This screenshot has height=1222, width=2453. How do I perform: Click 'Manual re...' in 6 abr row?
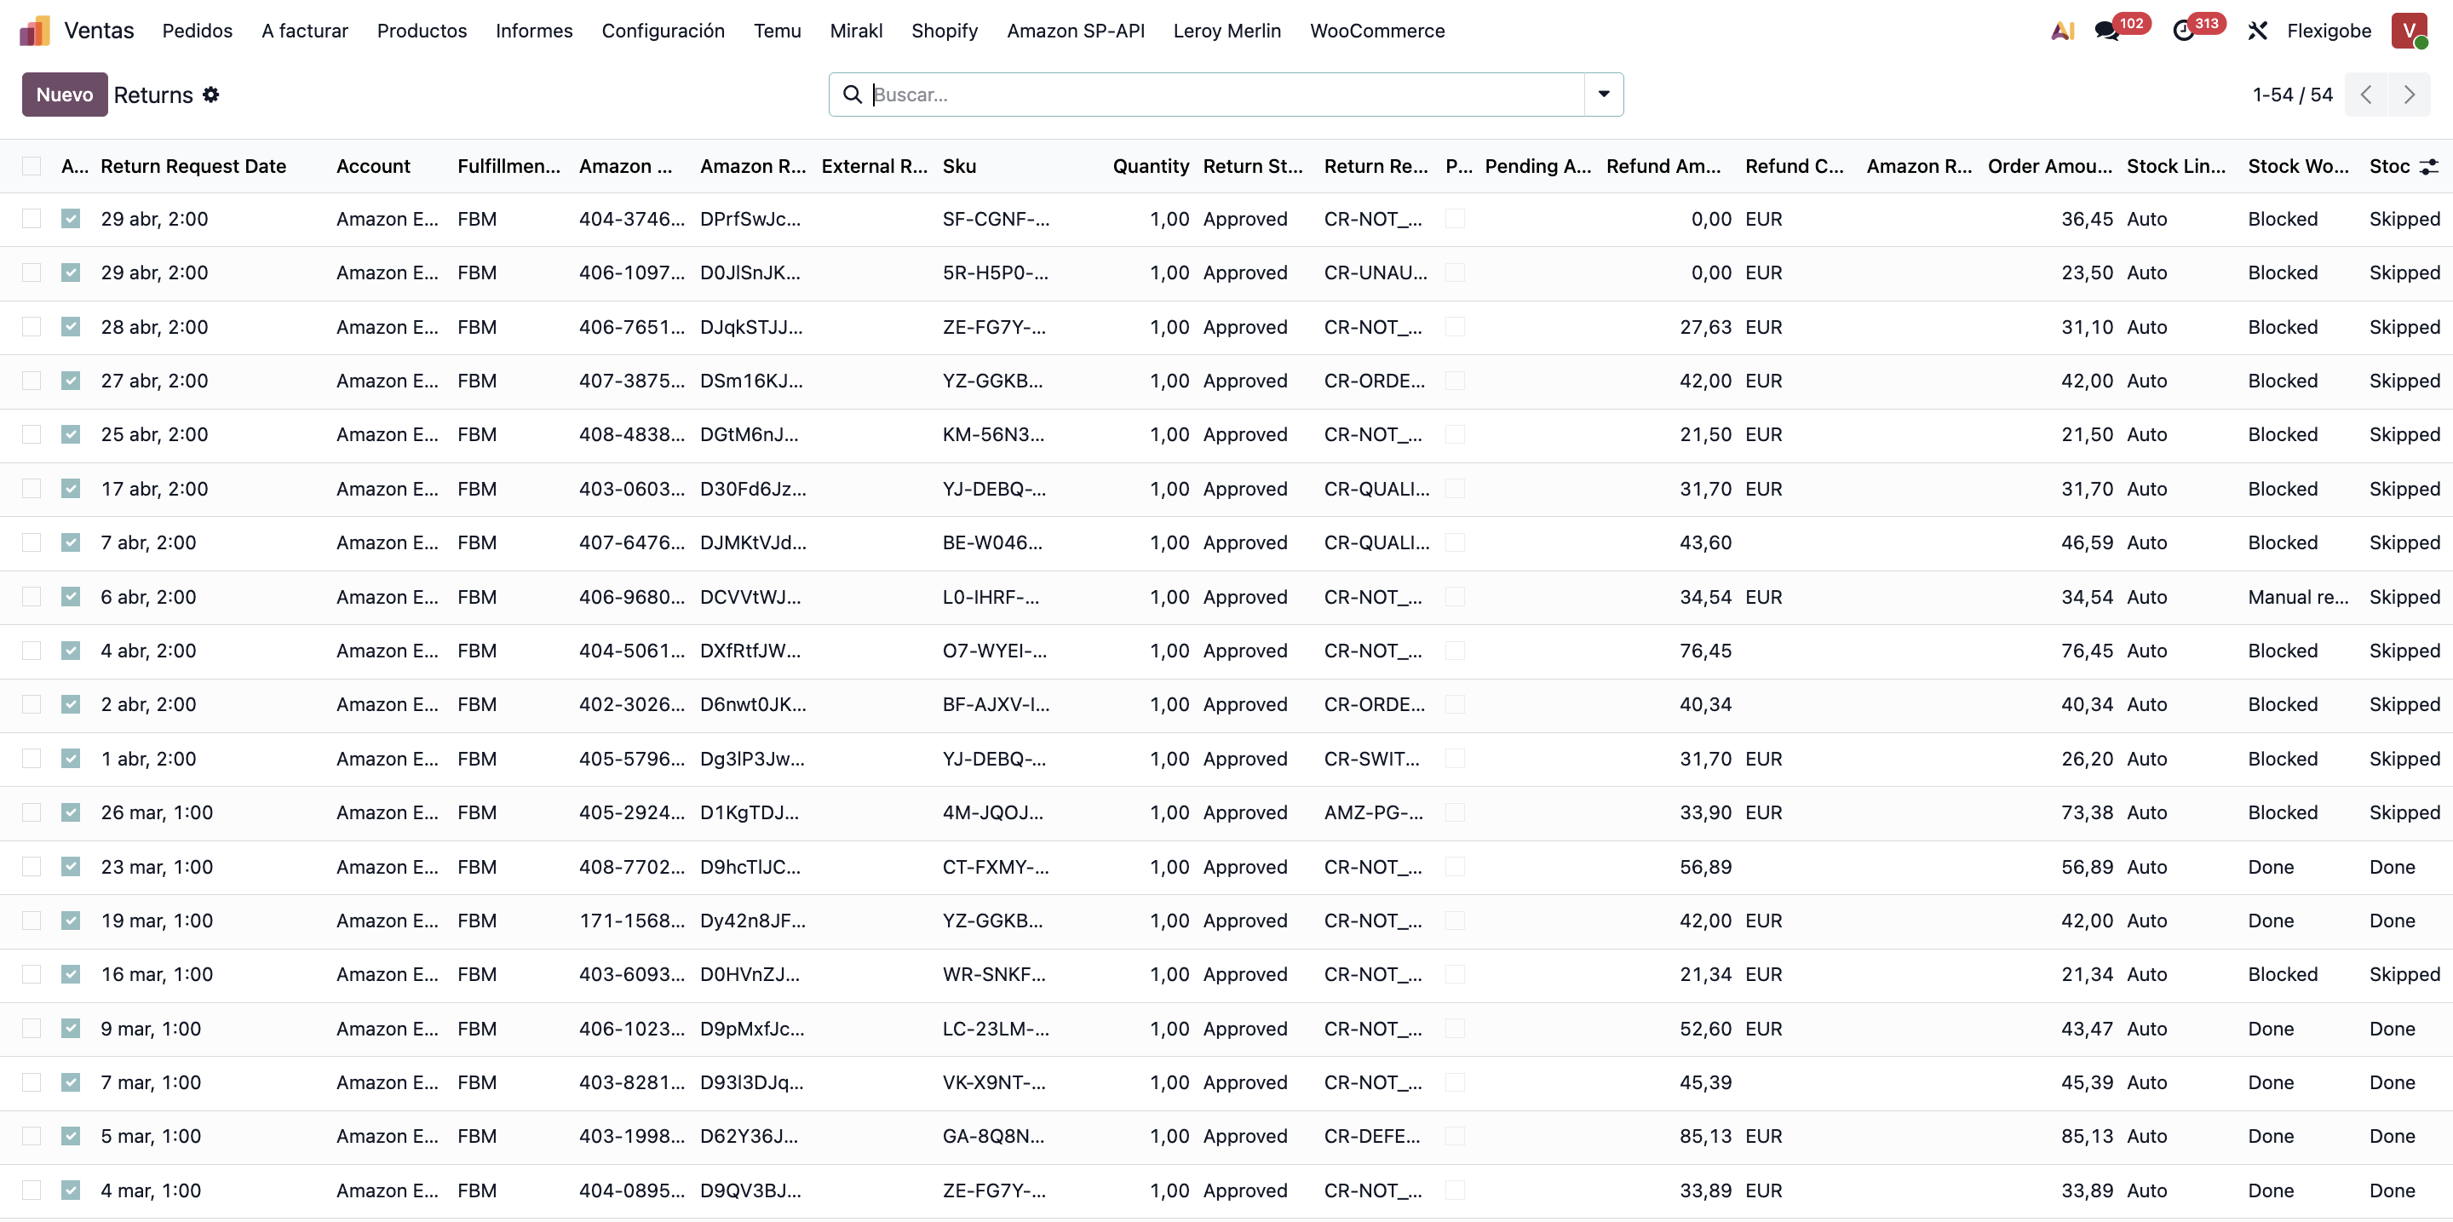tap(2298, 597)
